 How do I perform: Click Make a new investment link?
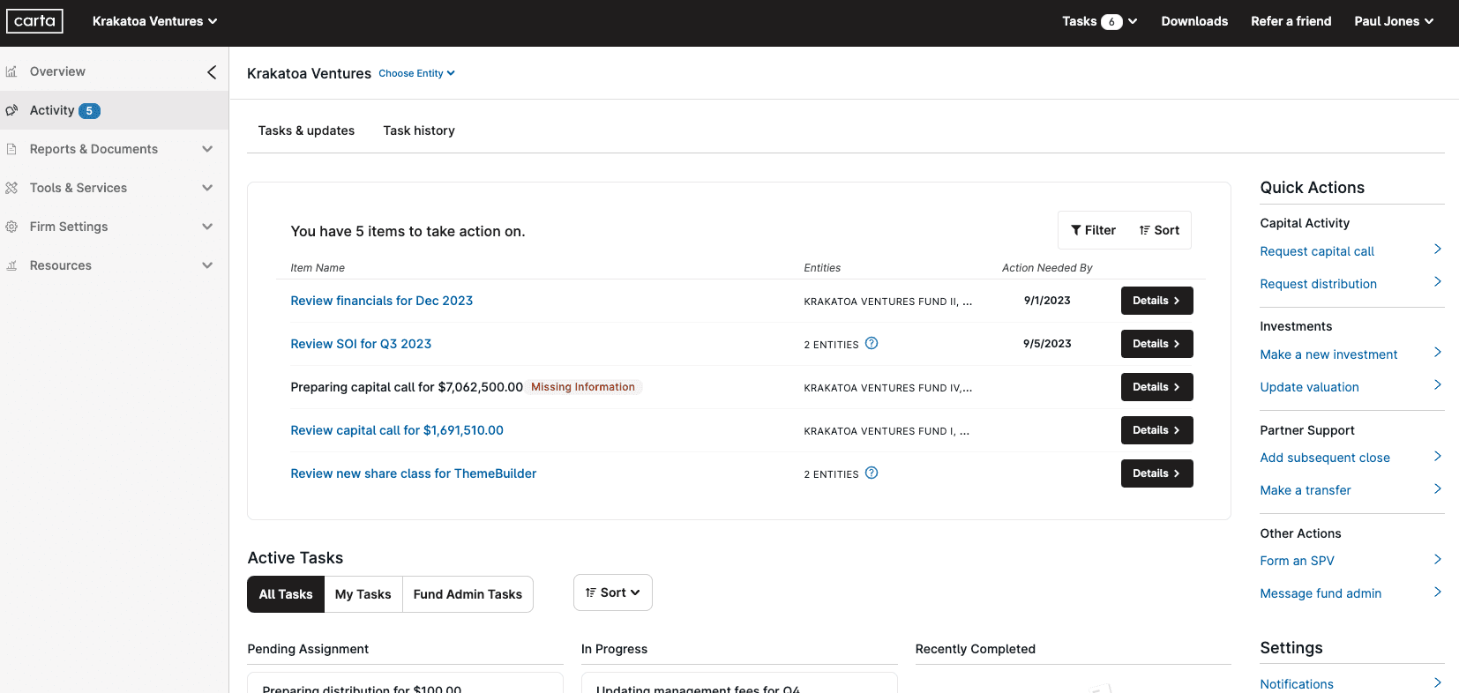pos(1328,354)
